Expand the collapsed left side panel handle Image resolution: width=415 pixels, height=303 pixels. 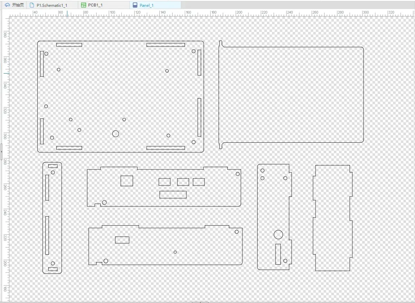pos(1,152)
